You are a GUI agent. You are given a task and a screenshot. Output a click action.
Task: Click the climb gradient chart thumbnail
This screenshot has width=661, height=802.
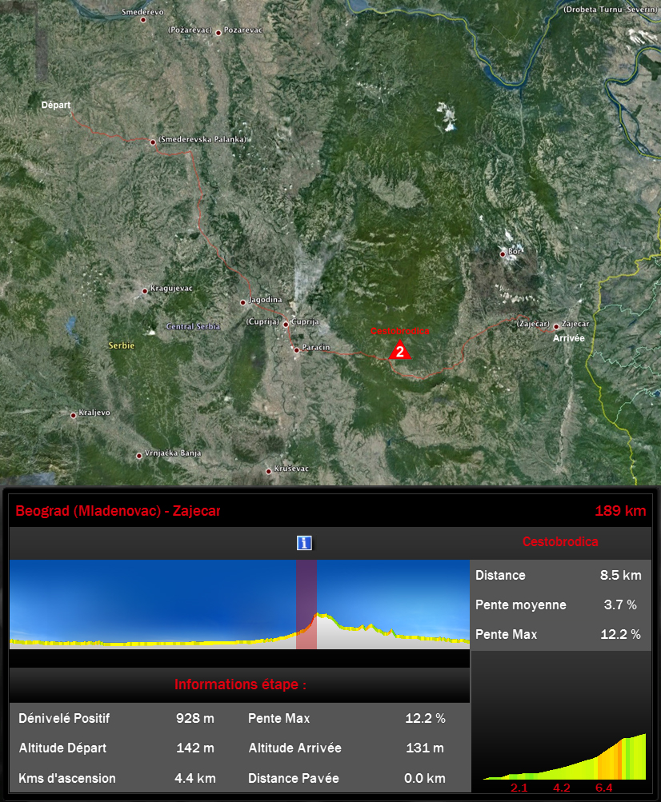point(565,756)
